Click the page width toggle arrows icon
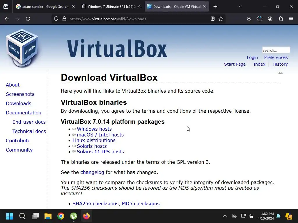The height and width of the screenshot is (223, 298). click(281, 73)
